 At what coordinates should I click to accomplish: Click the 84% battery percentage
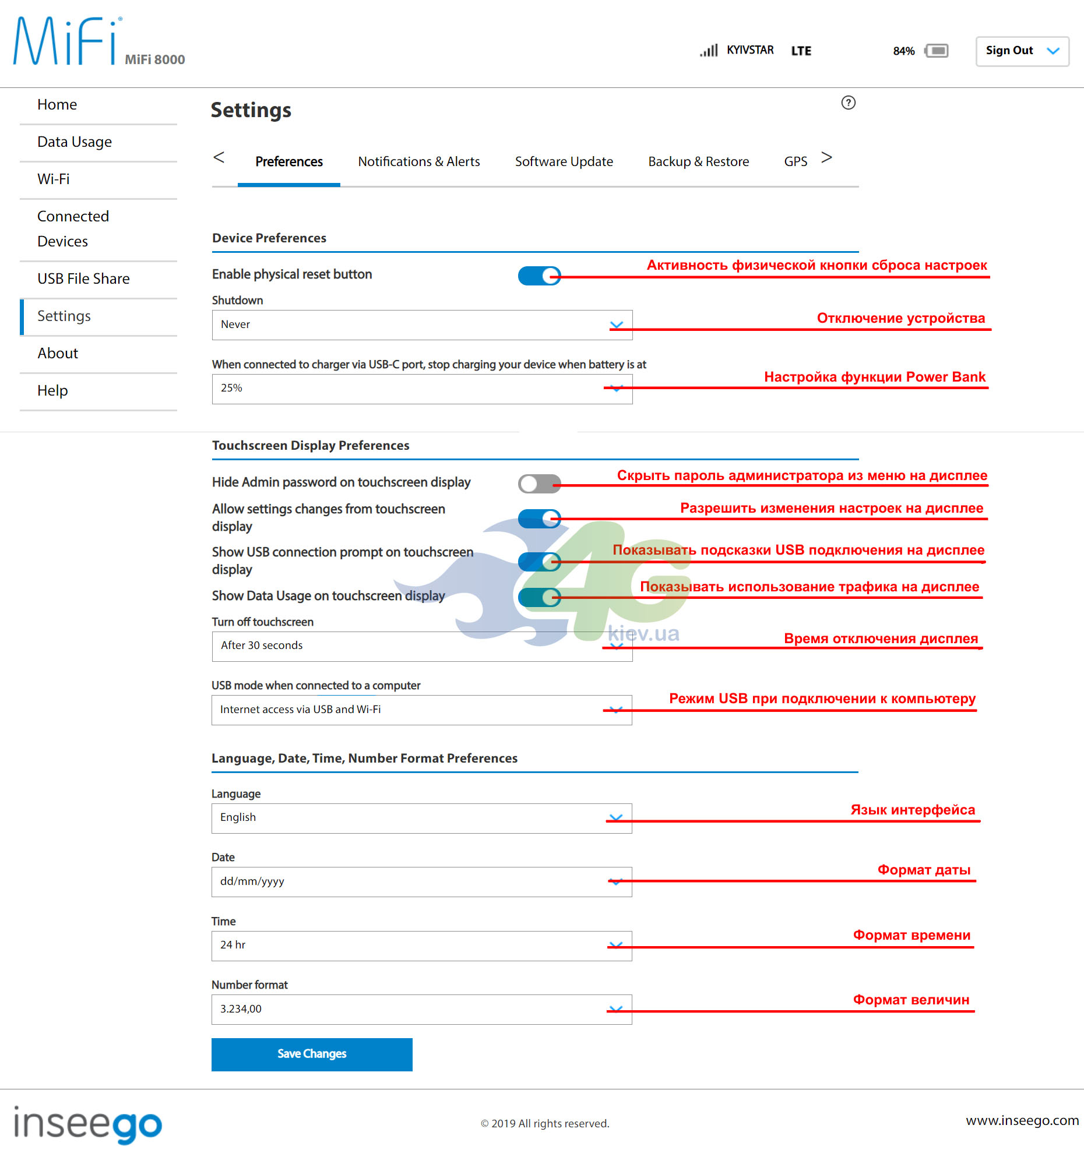904,51
